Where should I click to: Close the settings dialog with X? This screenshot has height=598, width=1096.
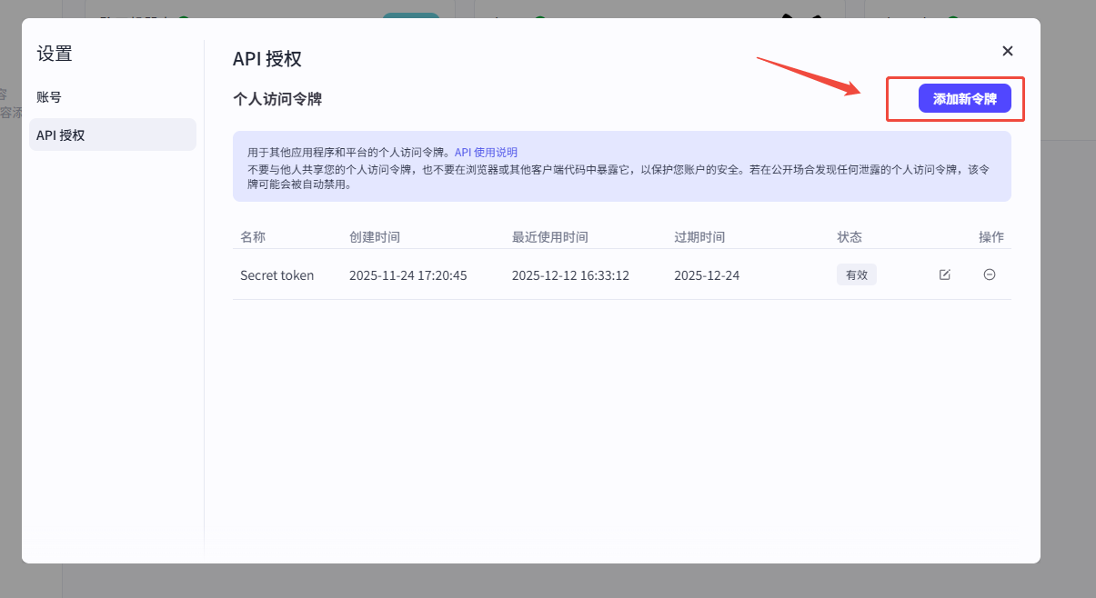tap(1007, 51)
